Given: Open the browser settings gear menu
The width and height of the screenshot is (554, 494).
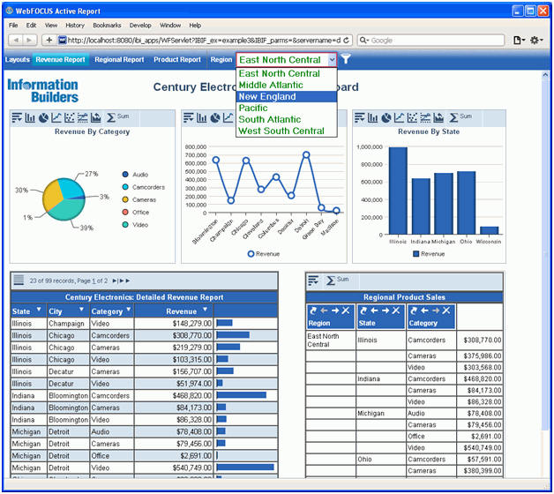Looking at the screenshot, I should [x=535, y=41].
